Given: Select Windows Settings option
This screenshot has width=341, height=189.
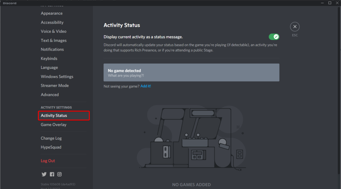Looking at the screenshot, I should tap(57, 77).
